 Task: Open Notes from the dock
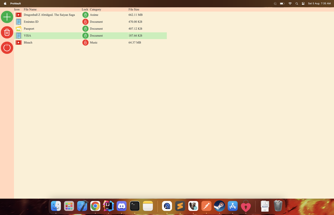point(148,206)
